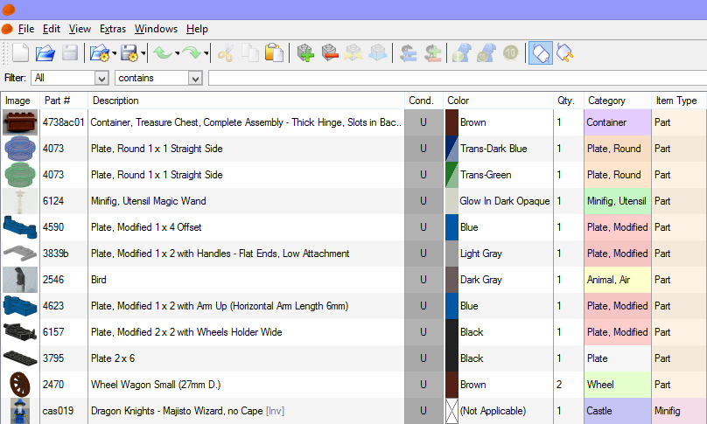Click 'Plate 2 x 6' description

[x=113, y=358]
